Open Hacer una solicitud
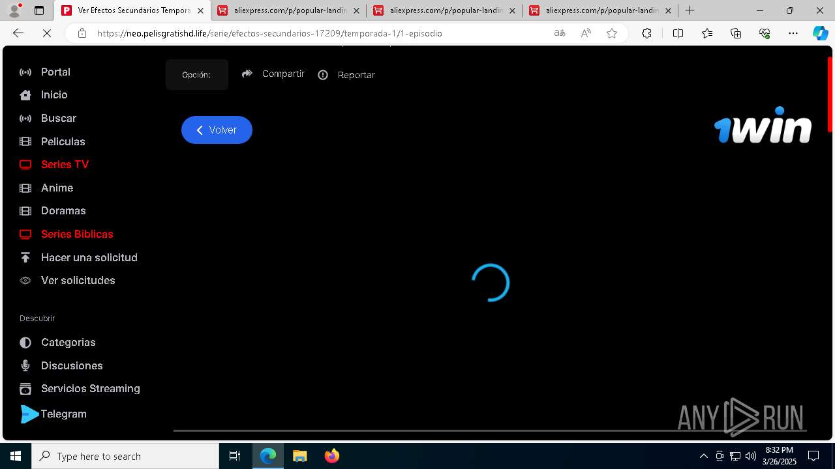The width and height of the screenshot is (835, 469). [78, 257]
